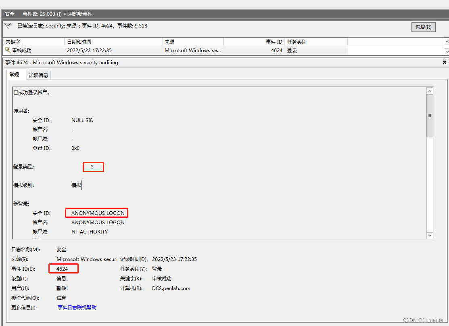
Task: Click the Microsoft Windows se... source cell
Action: (x=193, y=50)
